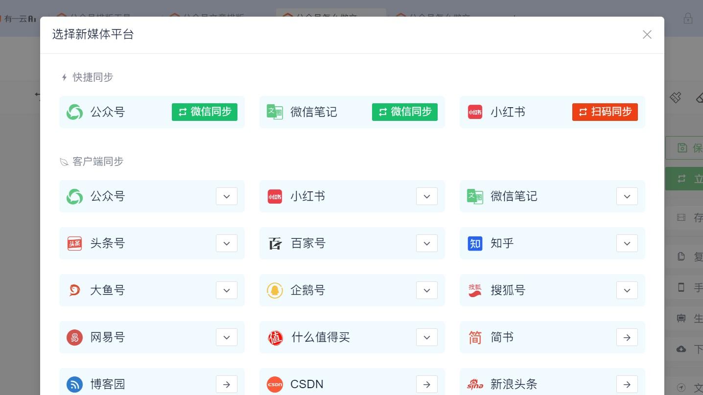Click the CSDN orange logo icon

point(275,384)
